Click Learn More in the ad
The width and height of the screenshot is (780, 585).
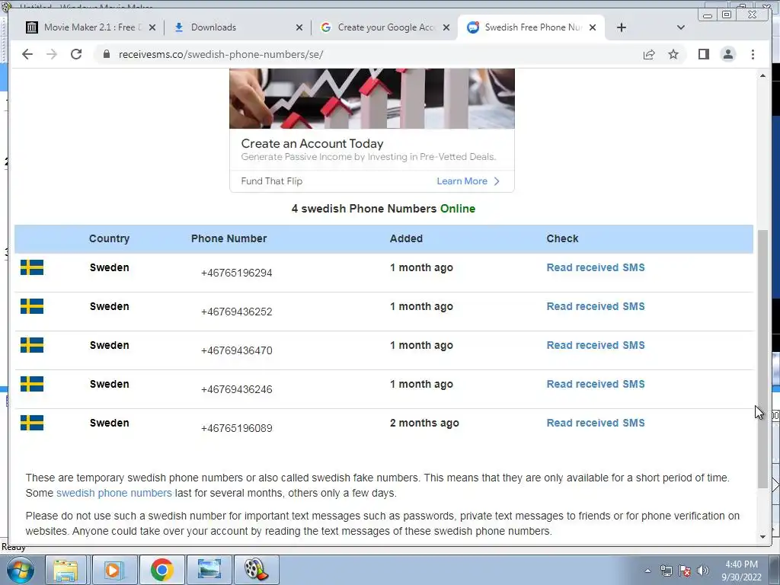[x=468, y=181]
